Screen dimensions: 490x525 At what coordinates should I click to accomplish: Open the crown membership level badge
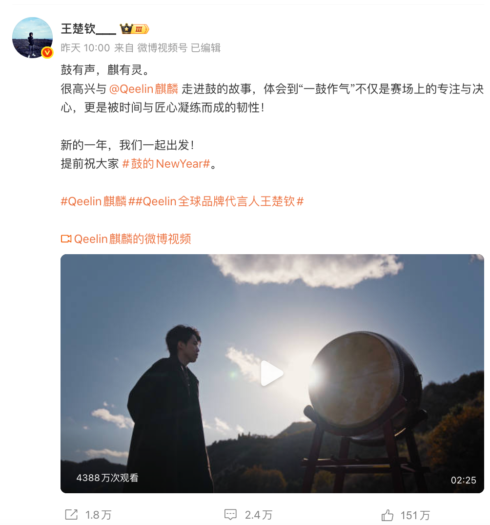coord(134,29)
